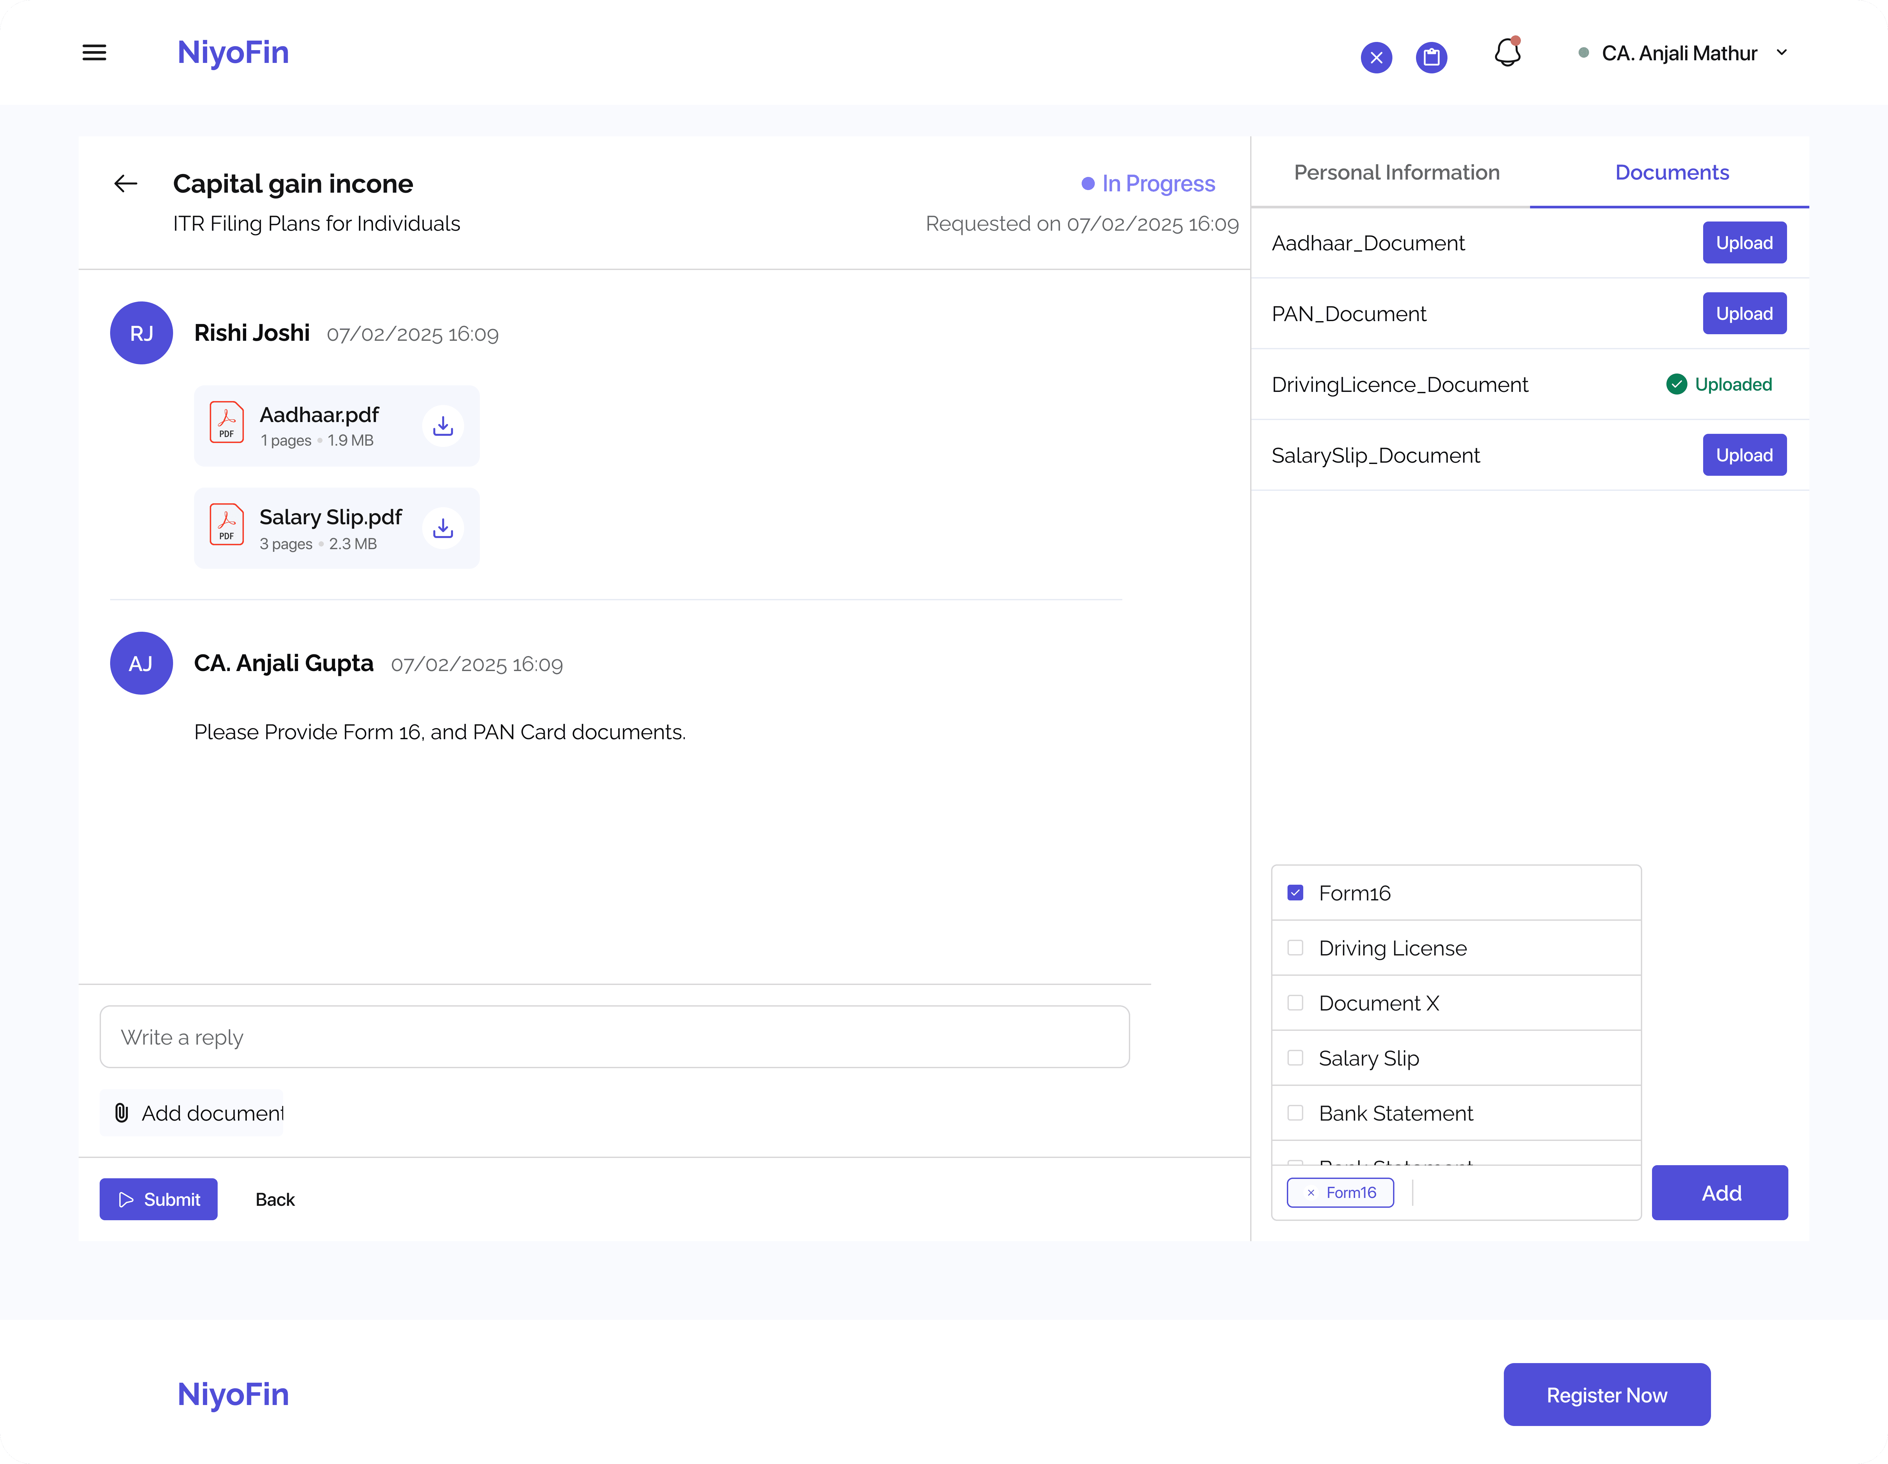This screenshot has height=1464, width=1888.
Task: Click Add document attachment button
Action: 192,1113
